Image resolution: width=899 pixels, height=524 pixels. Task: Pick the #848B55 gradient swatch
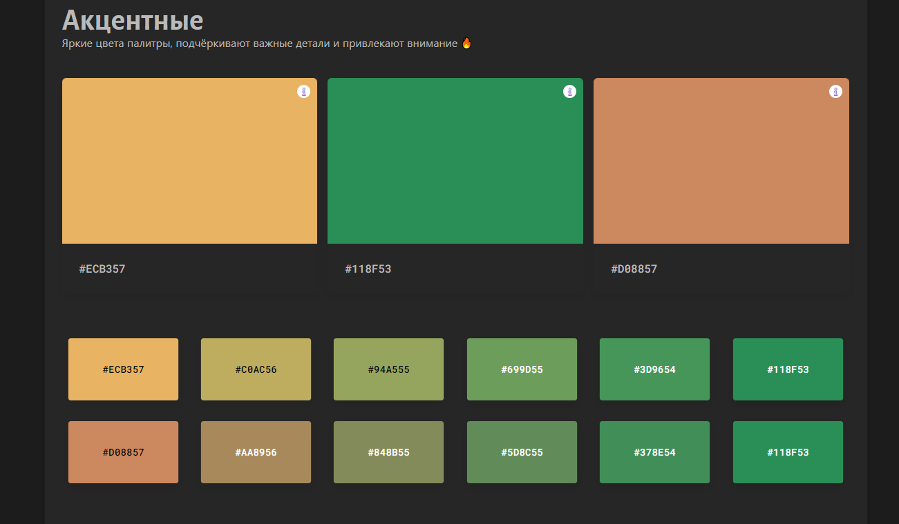tap(388, 452)
